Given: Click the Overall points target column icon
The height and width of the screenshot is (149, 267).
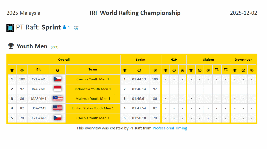Looking at the screenshot, I should pyautogui.click(x=22, y=70).
